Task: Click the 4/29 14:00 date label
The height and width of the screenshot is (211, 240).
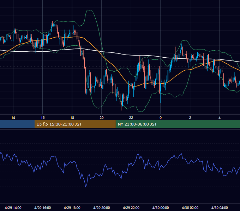Action: [x=13, y=207]
